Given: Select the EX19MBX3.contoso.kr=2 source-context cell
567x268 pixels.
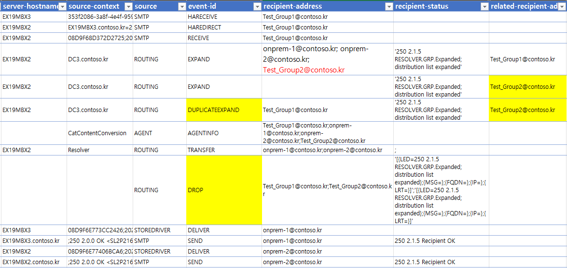Looking at the screenshot, I should (100, 28).
